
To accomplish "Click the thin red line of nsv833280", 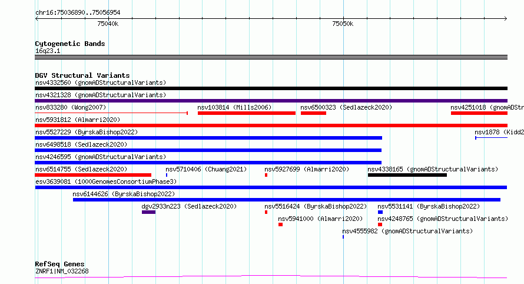I will pyautogui.click(x=111, y=113).
